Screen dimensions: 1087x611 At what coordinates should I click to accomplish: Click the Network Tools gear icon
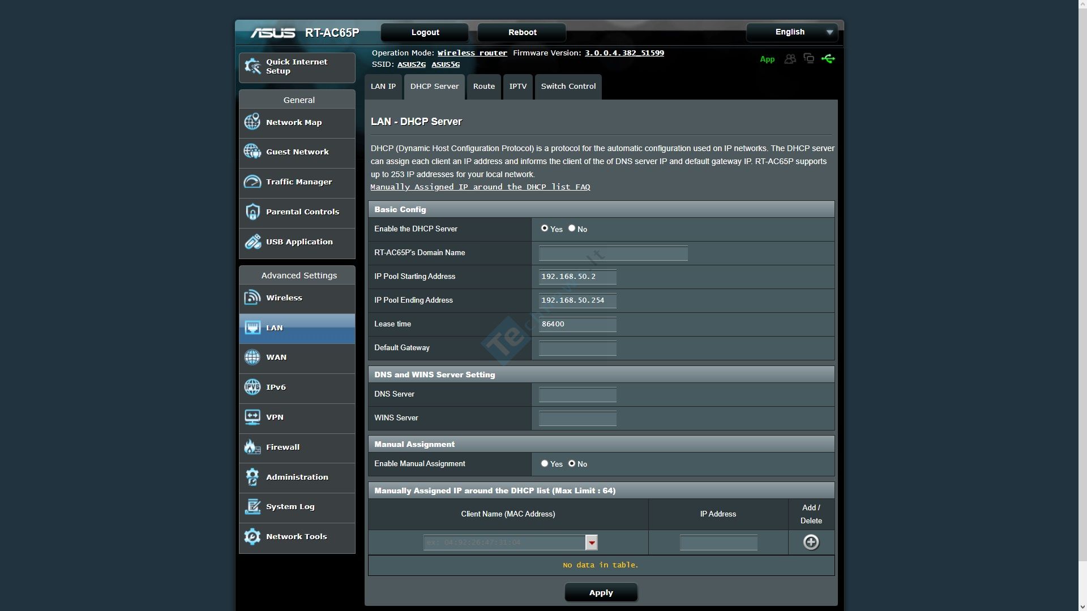tap(253, 536)
